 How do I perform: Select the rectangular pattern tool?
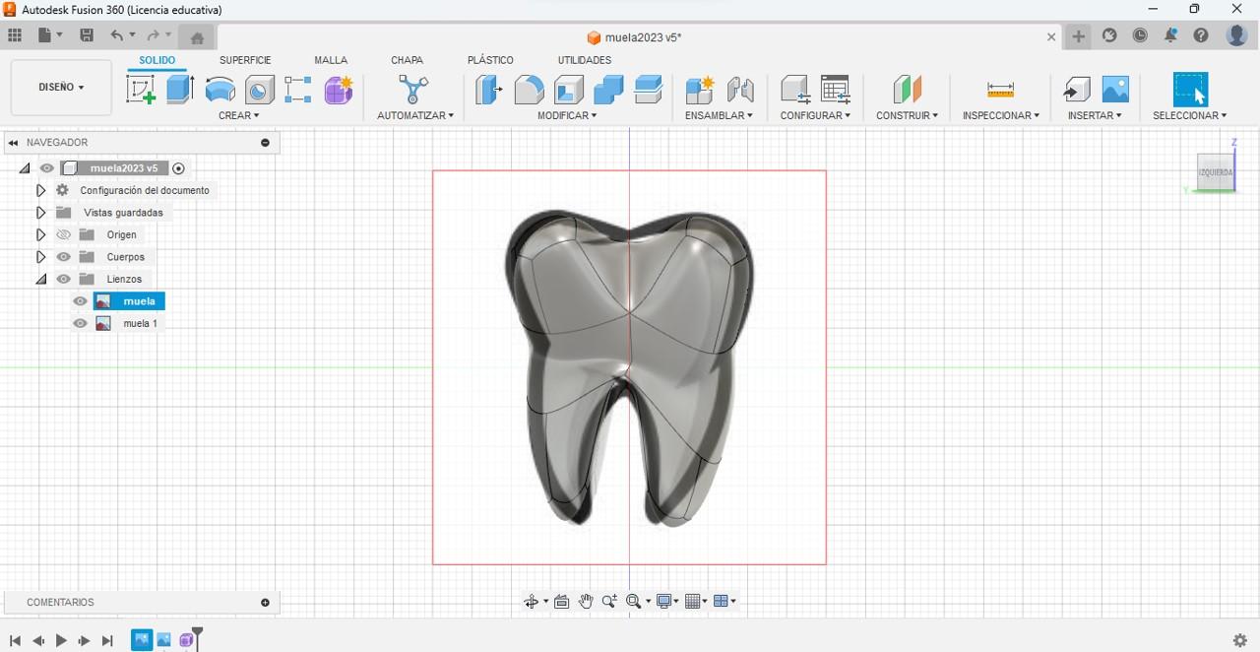[x=298, y=90]
